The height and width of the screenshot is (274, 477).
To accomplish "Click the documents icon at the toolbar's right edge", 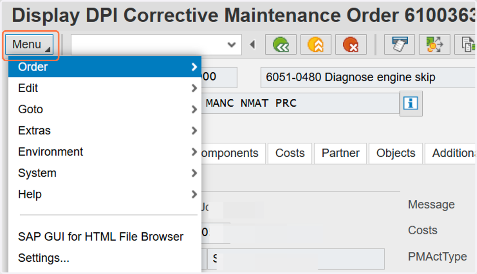I will [x=466, y=45].
